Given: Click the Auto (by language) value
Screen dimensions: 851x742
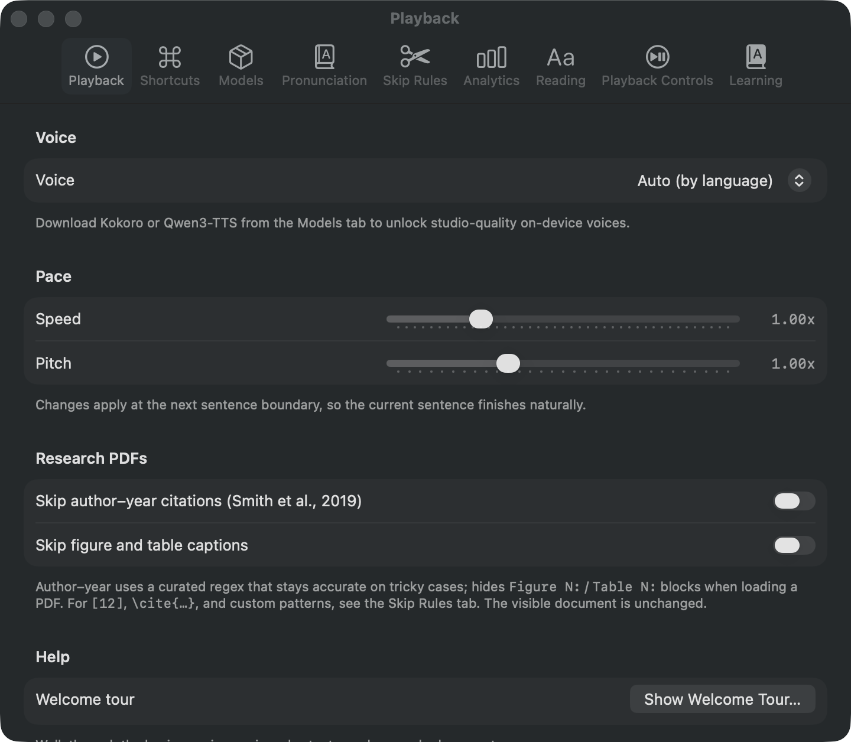Looking at the screenshot, I should [x=705, y=181].
